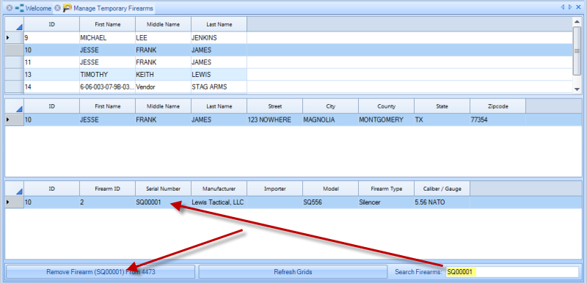Sort firearms grid by Firearm ID column
587x283 pixels.
click(107, 189)
